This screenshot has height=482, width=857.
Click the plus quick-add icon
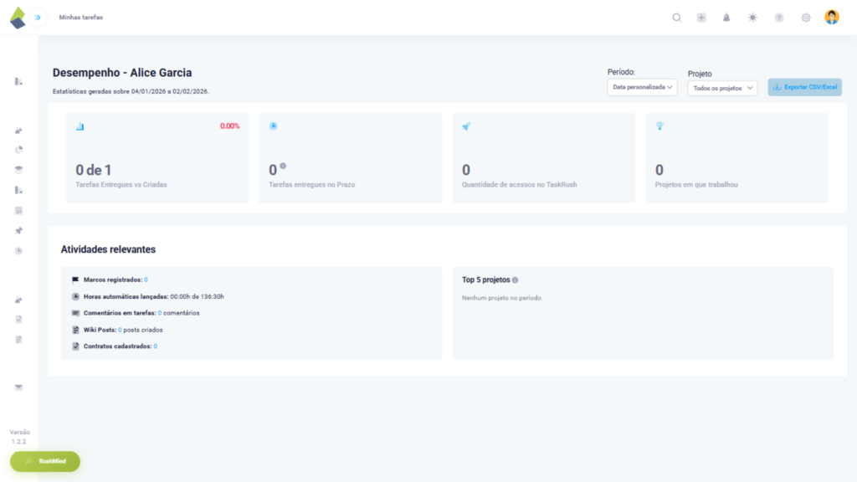point(701,18)
